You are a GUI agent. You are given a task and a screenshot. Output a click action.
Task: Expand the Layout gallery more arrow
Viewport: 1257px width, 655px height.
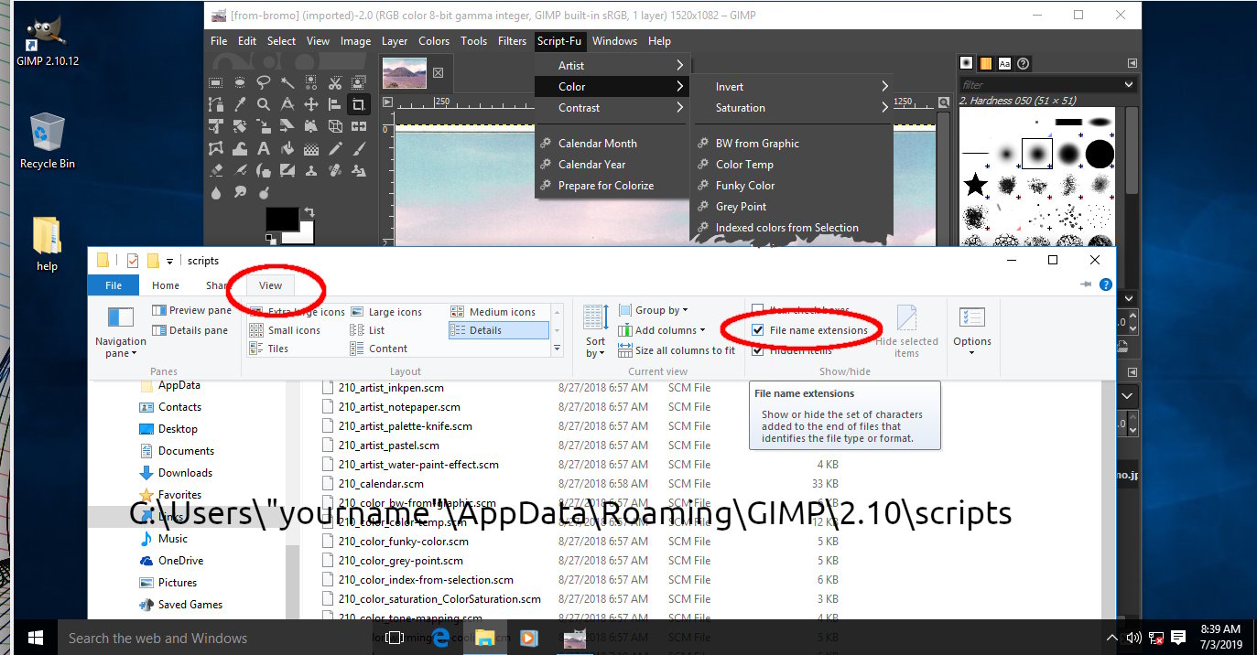pos(557,349)
